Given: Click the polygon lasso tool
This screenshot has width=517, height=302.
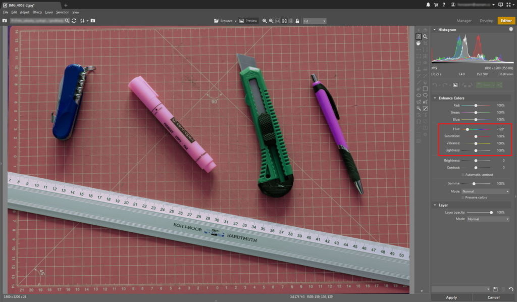Looking at the screenshot, I should pos(419,102).
